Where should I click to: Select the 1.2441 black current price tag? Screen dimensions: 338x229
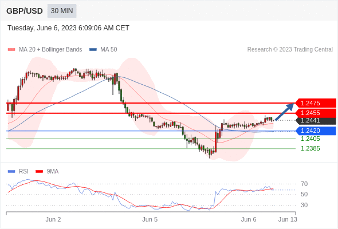pyautogui.click(x=316, y=121)
